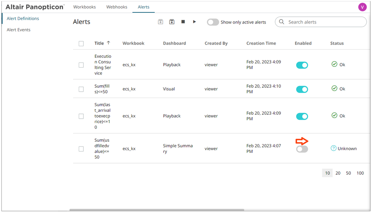Open the Sum(fills)<=50 alert title

102,89
